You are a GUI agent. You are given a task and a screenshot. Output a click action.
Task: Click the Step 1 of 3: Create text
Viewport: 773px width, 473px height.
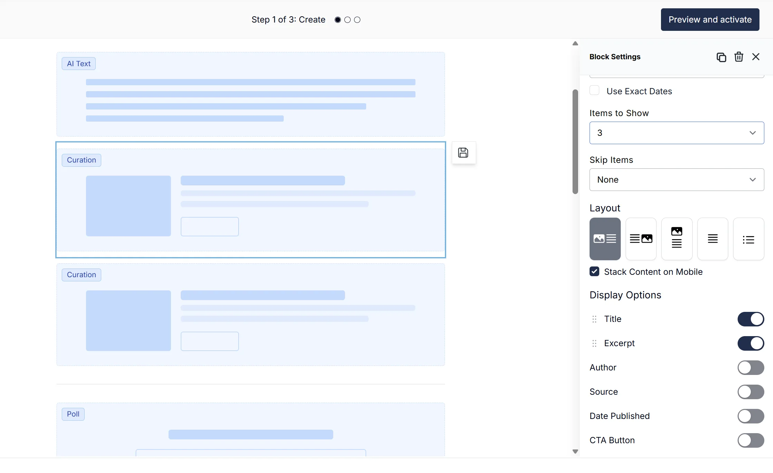click(289, 20)
